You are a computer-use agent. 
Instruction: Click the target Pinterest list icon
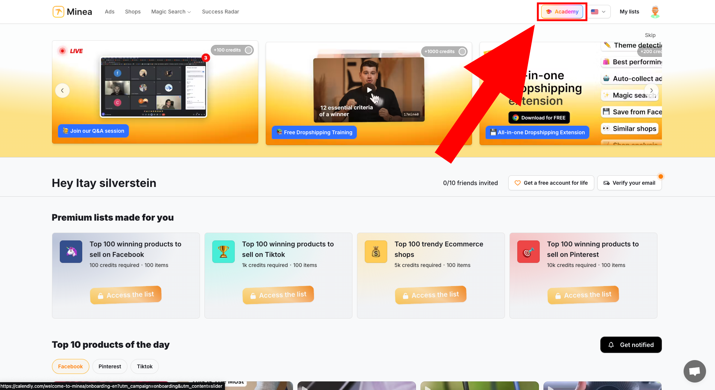pyautogui.click(x=528, y=252)
